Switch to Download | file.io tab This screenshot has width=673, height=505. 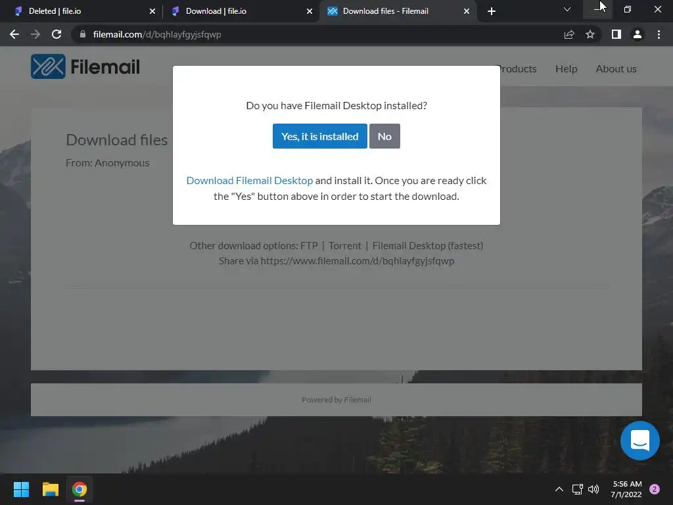click(x=241, y=11)
